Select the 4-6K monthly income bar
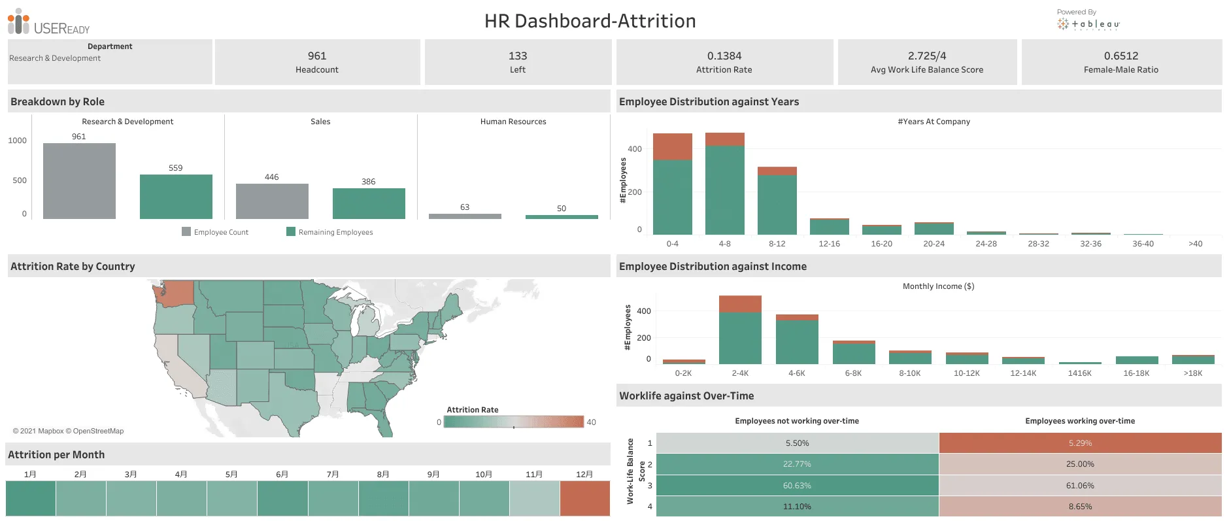The image size is (1229, 521). click(x=797, y=339)
